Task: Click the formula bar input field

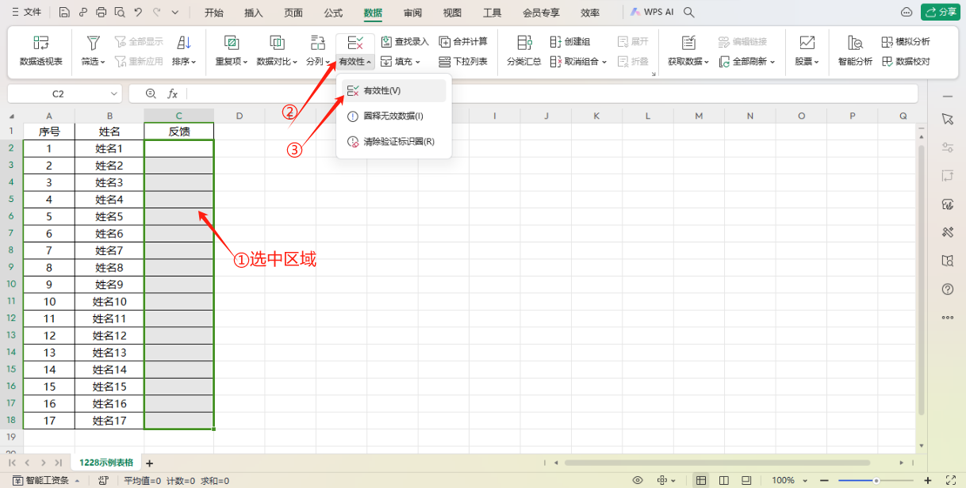Action: tap(553, 93)
